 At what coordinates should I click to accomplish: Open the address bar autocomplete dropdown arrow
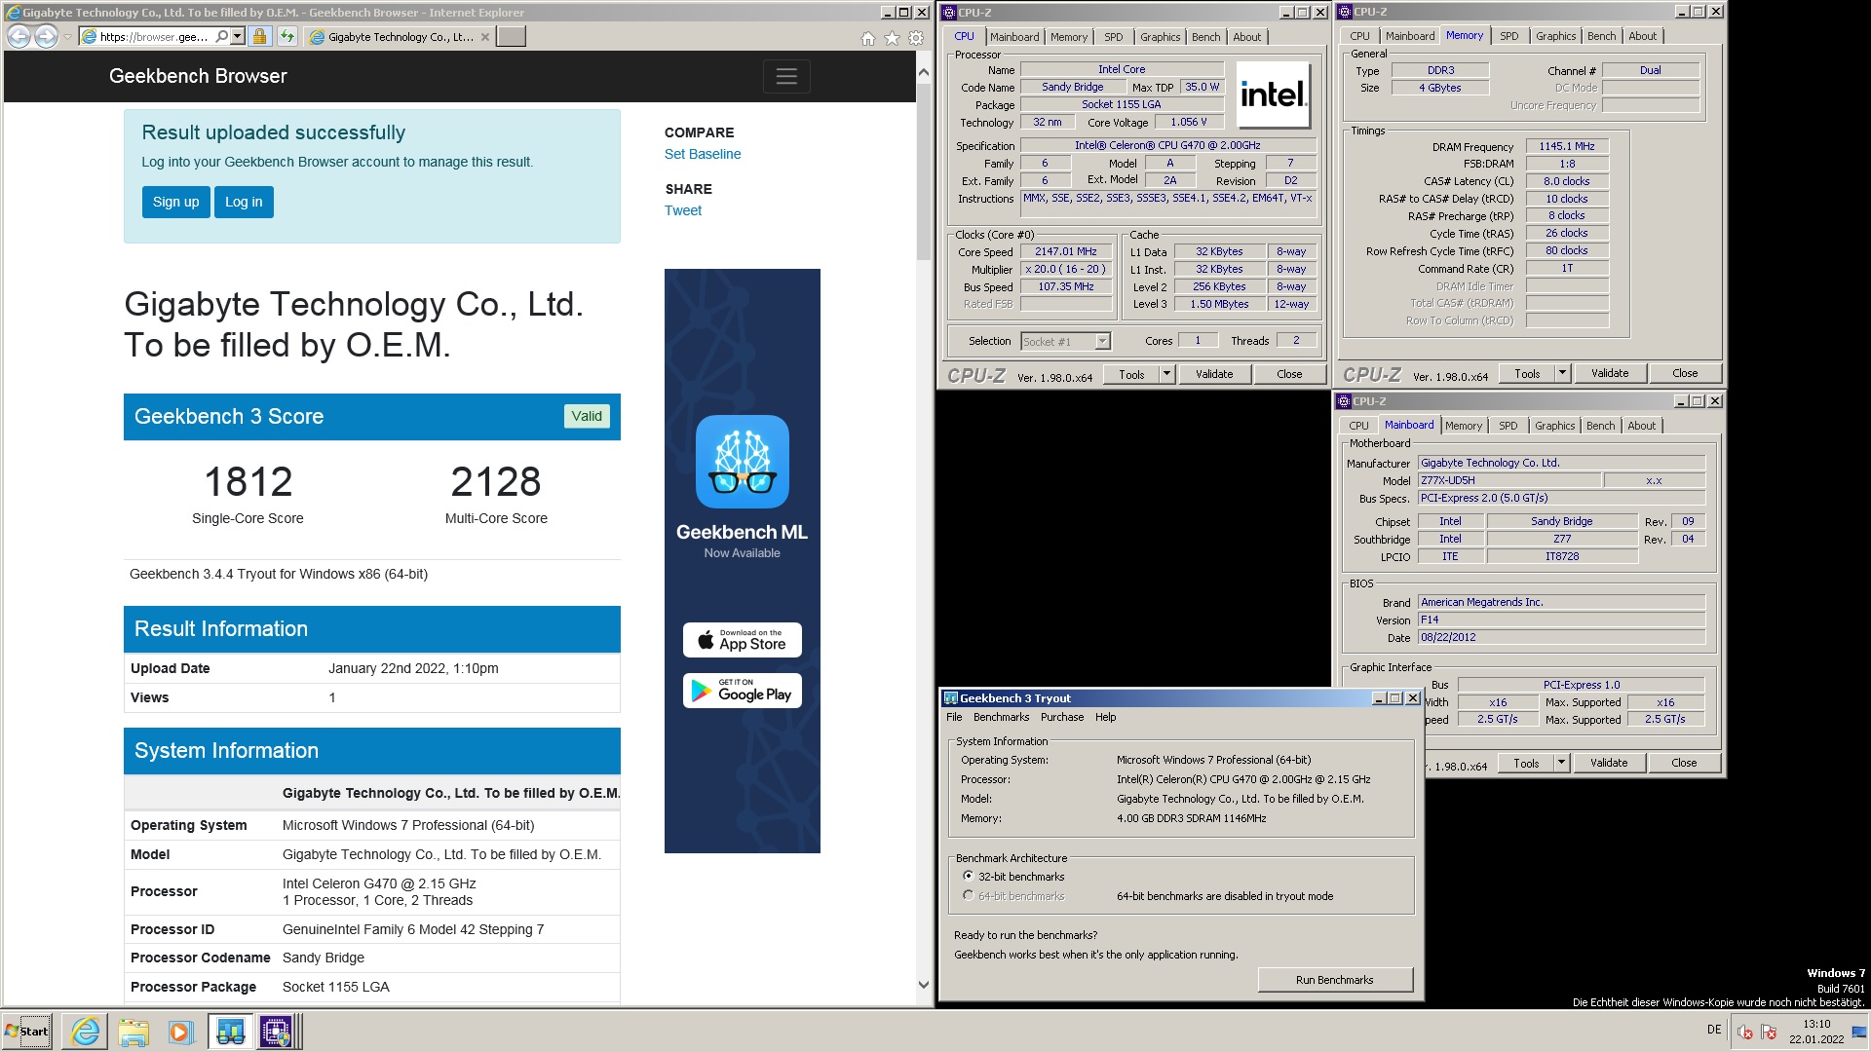[x=238, y=37]
